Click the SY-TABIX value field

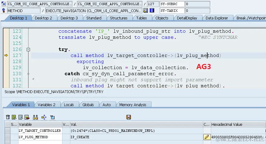(x=198, y=11)
